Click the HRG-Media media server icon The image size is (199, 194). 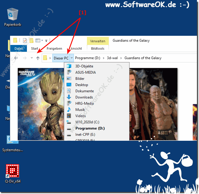point(69,103)
